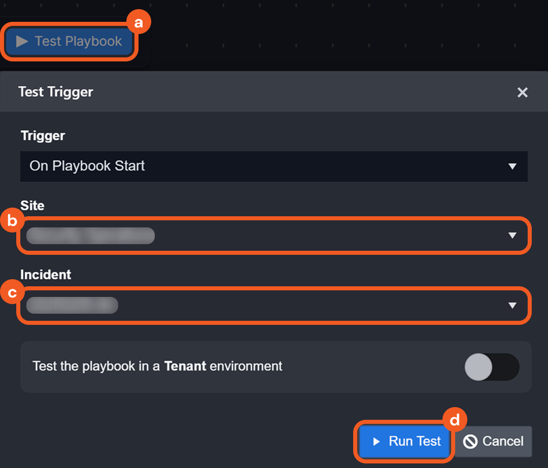Select the 'On Playbook Start' trigger value
Viewport: 548px width, 468px height.
tap(87, 166)
